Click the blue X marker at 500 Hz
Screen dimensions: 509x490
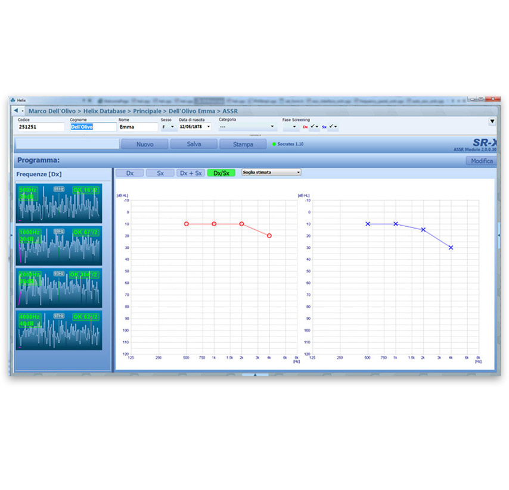[368, 224]
